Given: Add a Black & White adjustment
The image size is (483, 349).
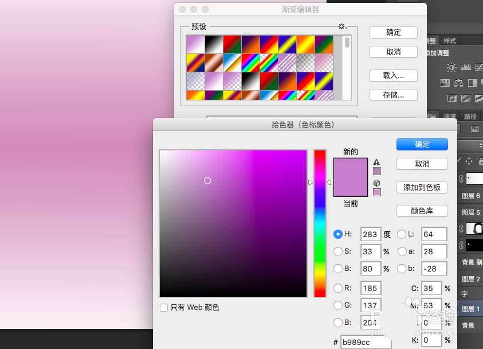Looking at the screenshot, I should point(472,83).
